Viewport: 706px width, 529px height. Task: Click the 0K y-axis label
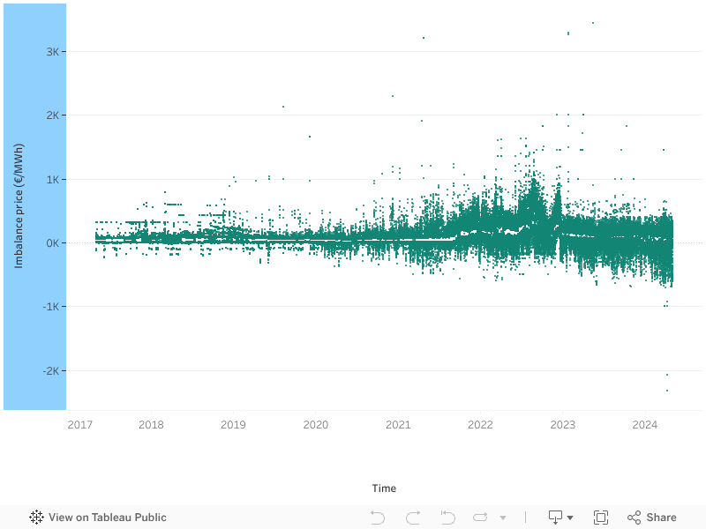(52, 243)
